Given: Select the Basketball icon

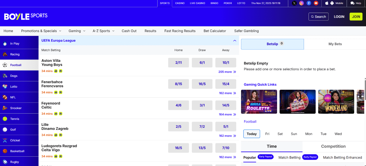Looking at the screenshot, I should click(x=5, y=151).
